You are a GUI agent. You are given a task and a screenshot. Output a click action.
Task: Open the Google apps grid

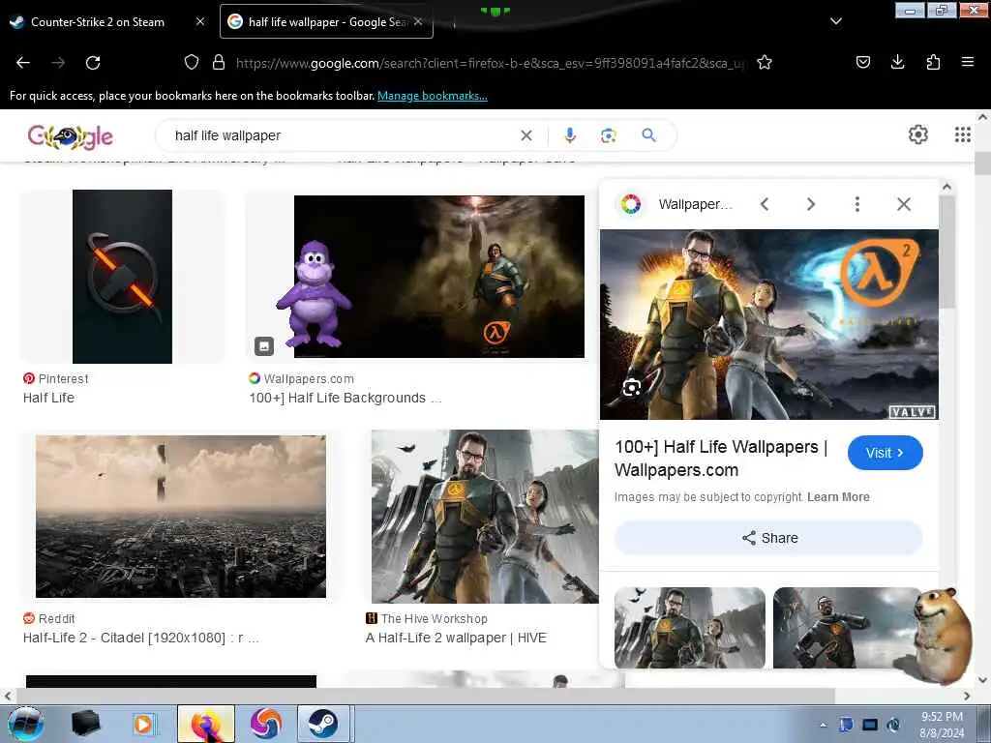962,134
